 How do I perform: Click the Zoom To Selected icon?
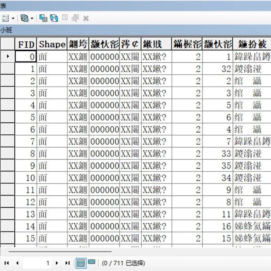(x=75, y=18)
